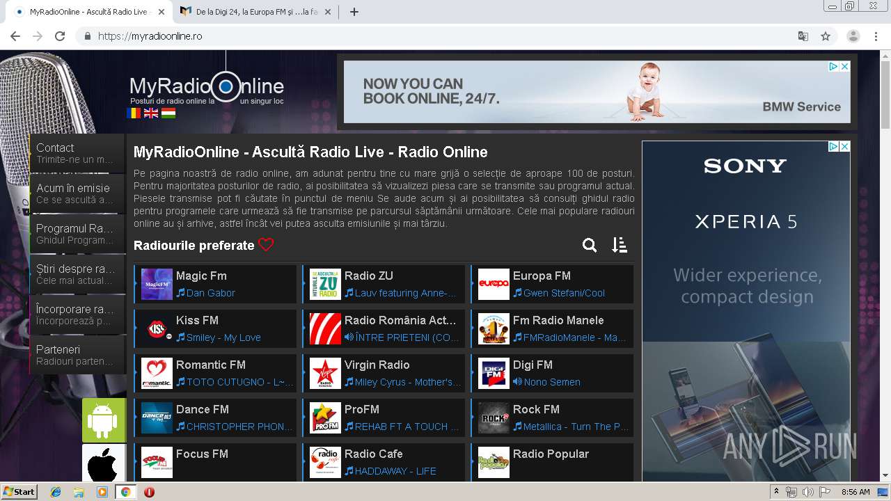The width and height of the screenshot is (891, 501).
Task: Open the Programul Radio menu item
Action: (x=77, y=234)
